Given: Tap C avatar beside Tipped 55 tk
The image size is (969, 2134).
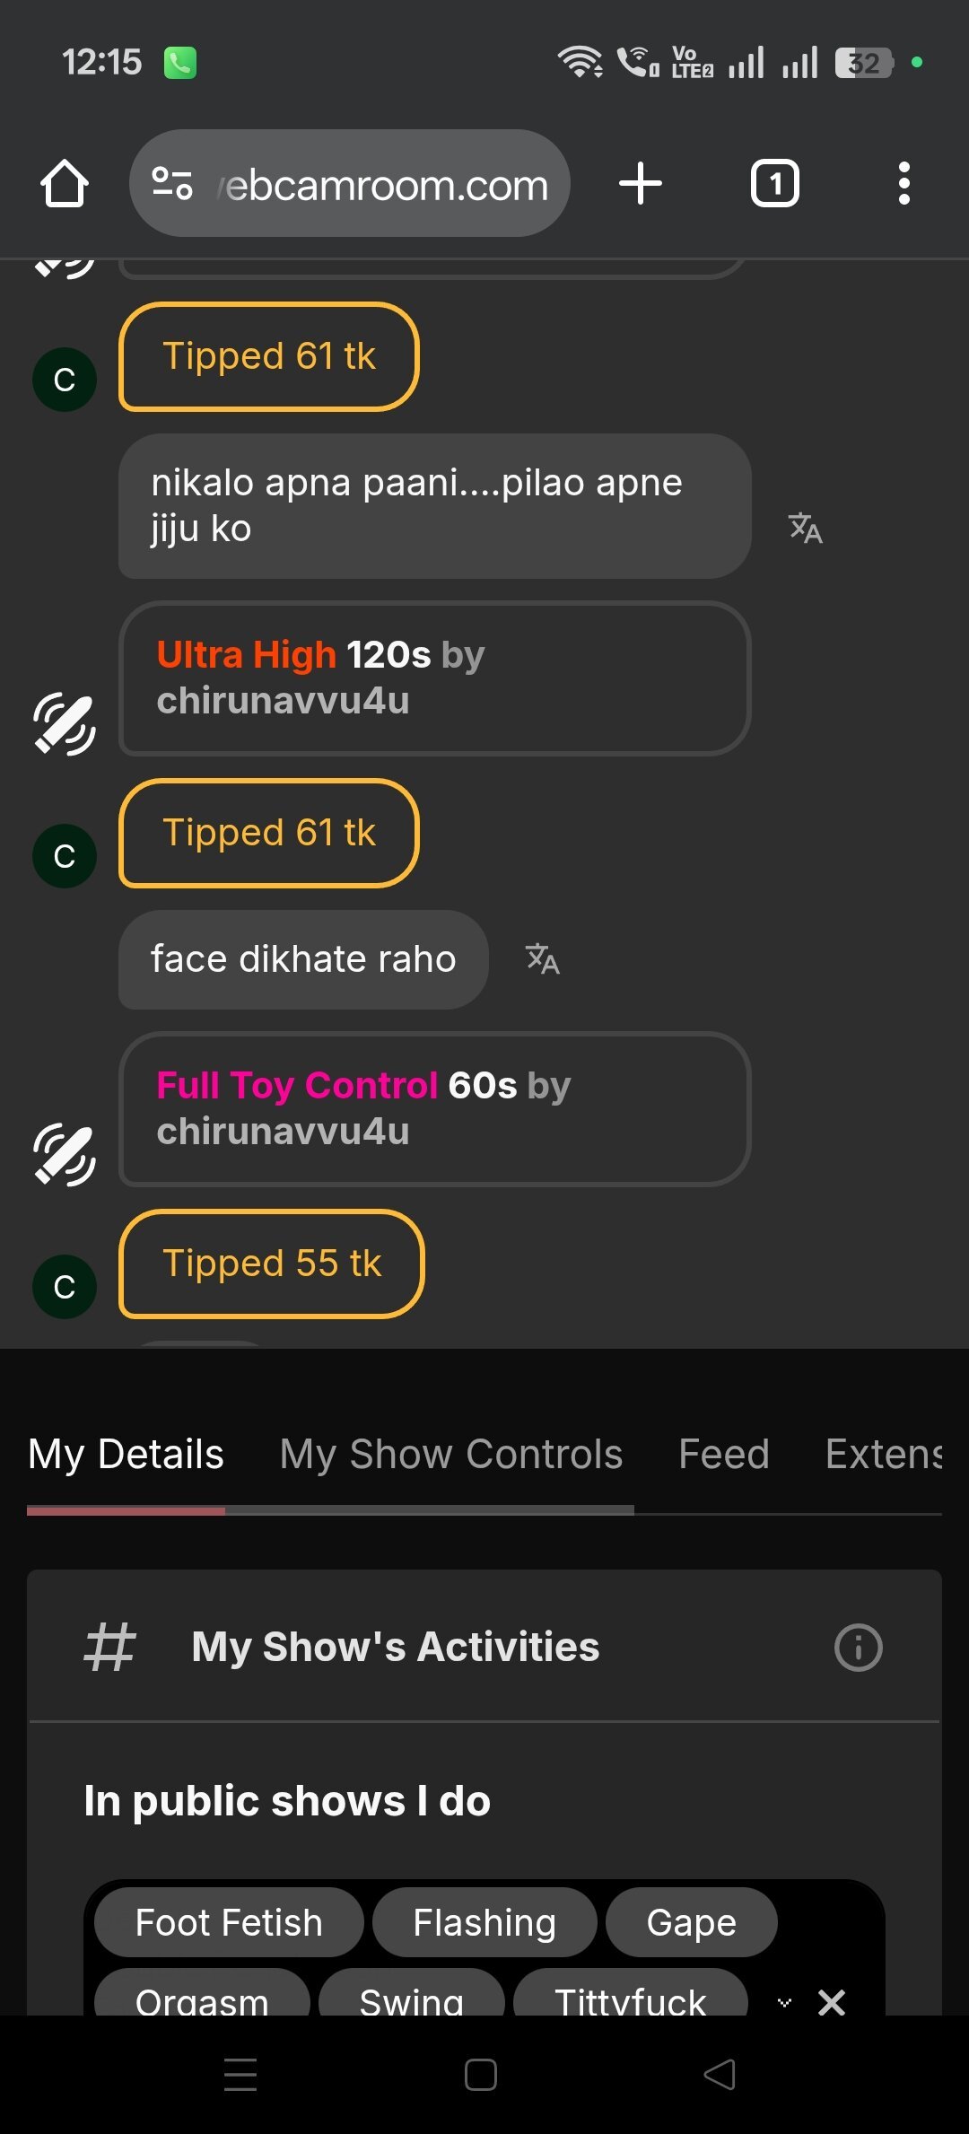Looking at the screenshot, I should pyautogui.click(x=65, y=1287).
